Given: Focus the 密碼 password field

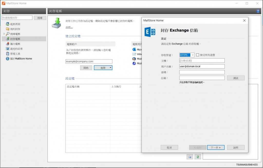Looking at the screenshot, I should point(202,72).
